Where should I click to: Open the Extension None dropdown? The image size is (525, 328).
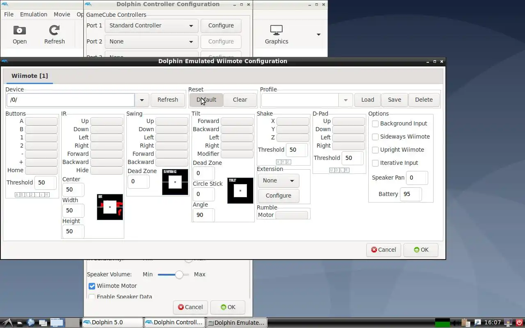coord(278,180)
